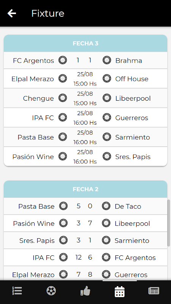
Task: Click the Sres. Papis team name in Fecha 3
Action: (x=133, y=157)
